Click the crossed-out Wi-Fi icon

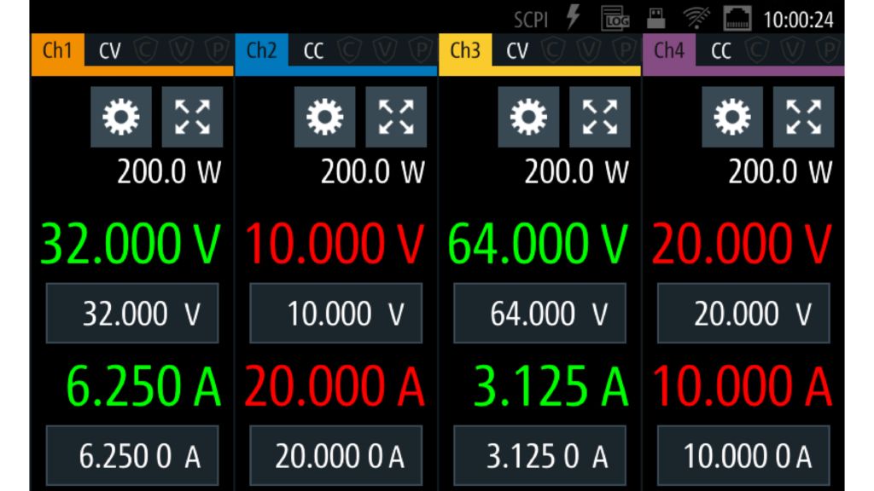pos(697,19)
